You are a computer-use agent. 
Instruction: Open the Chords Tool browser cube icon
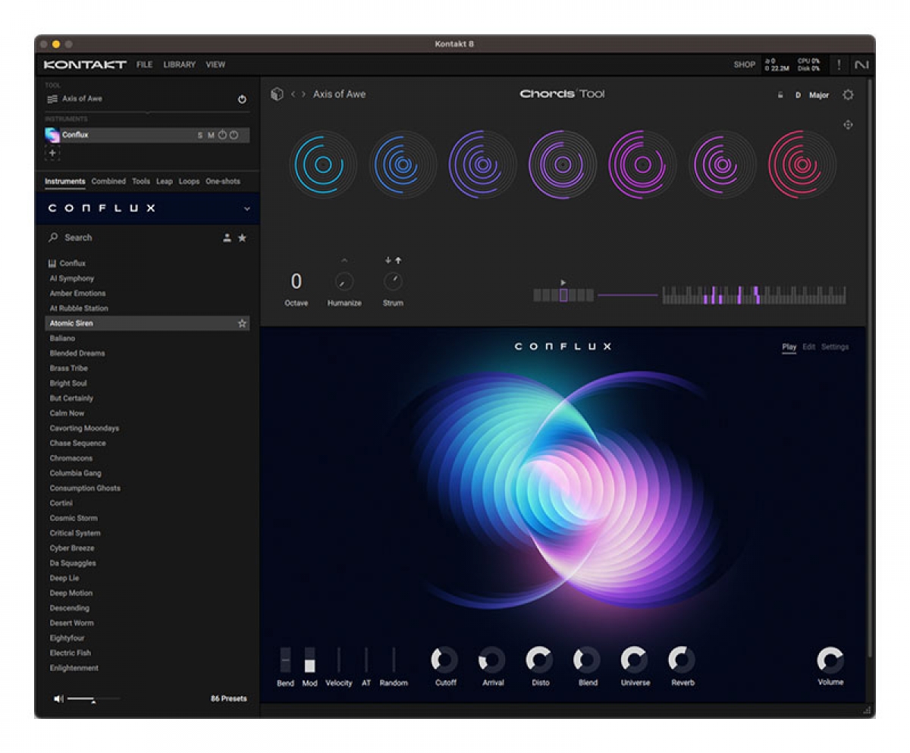tap(277, 94)
